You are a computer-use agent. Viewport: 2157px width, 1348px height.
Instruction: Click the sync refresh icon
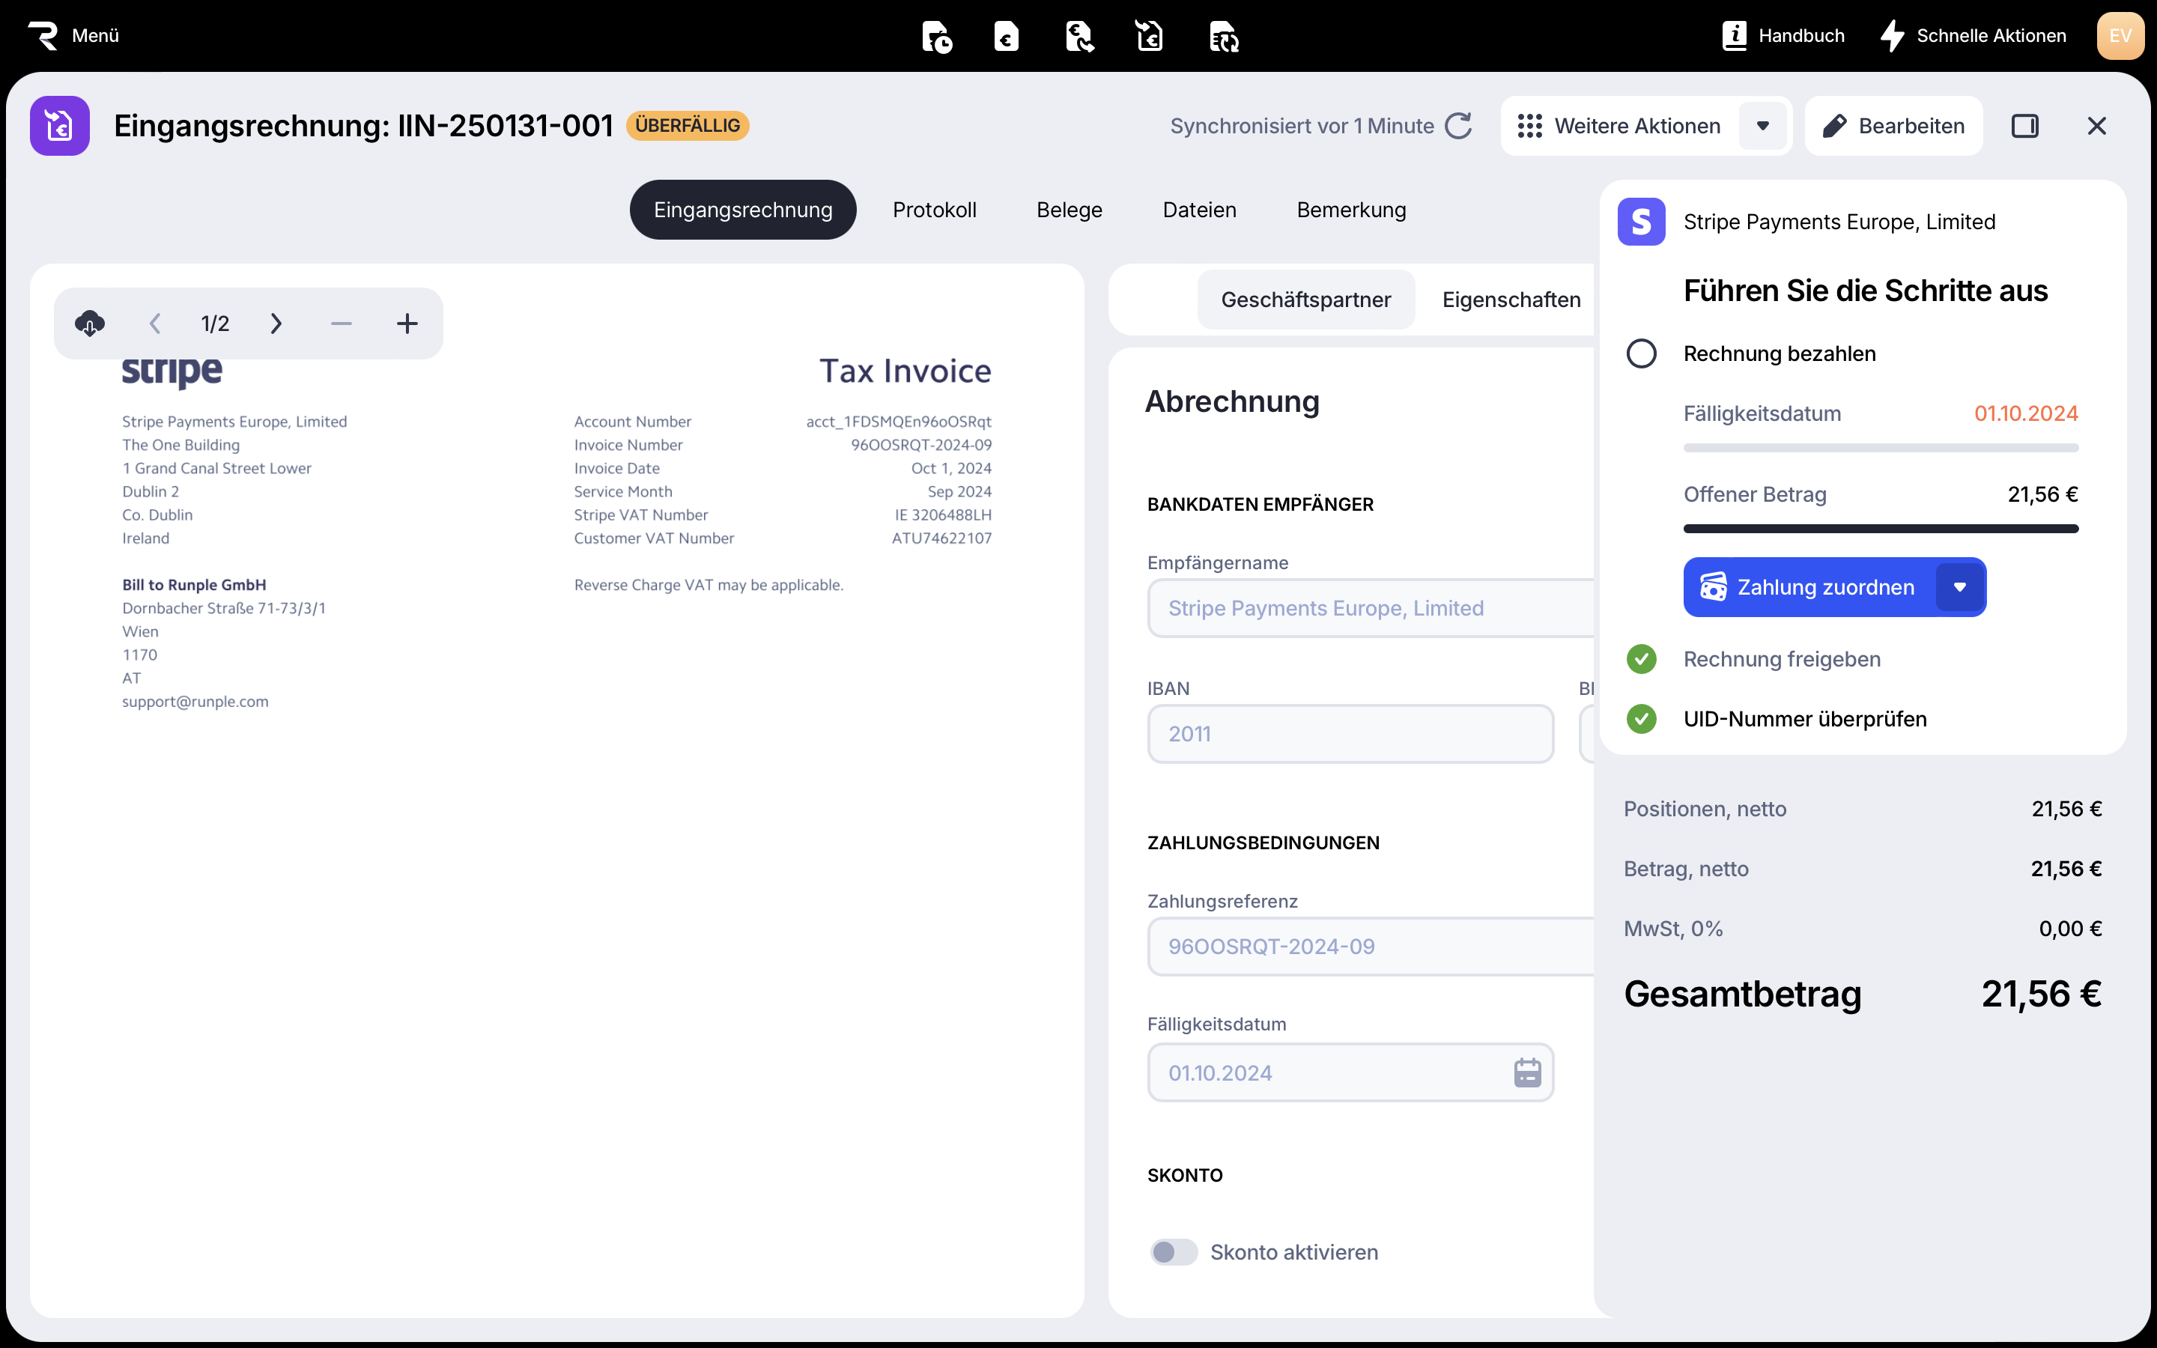[x=1458, y=126]
